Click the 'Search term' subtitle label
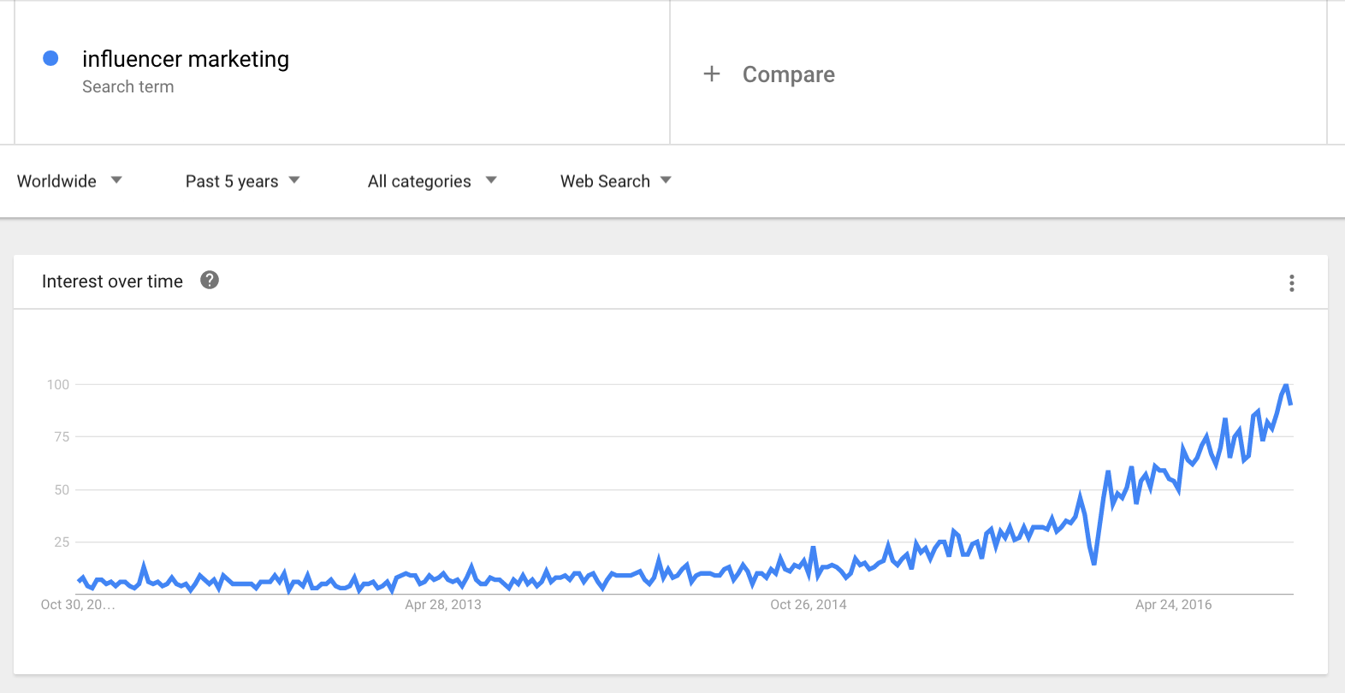The height and width of the screenshot is (693, 1345). click(x=128, y=86)
